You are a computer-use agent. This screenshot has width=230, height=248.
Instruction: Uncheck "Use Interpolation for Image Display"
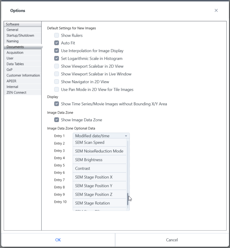point(56,51)
